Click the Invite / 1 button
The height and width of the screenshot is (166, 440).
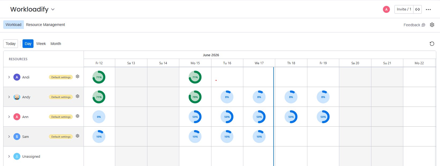tap(404, 9)
